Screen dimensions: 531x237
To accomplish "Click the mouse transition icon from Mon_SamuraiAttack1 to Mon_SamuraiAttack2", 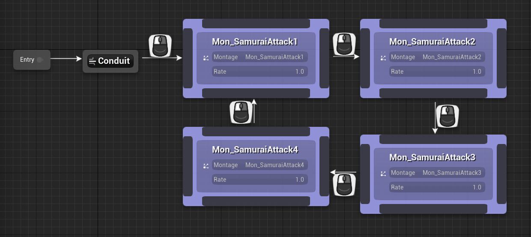I will click(344, 44).
